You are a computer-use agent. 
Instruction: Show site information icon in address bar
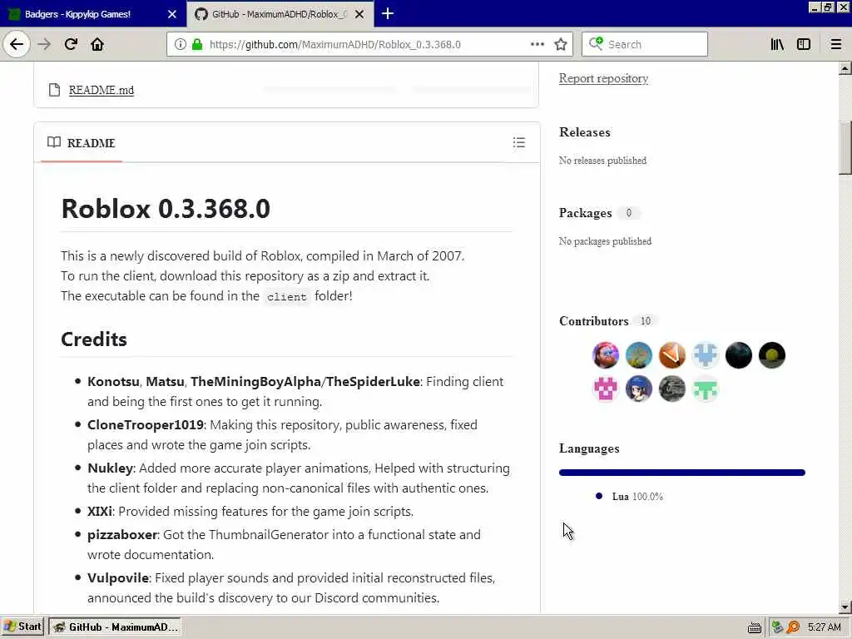[x=180, y=44]
